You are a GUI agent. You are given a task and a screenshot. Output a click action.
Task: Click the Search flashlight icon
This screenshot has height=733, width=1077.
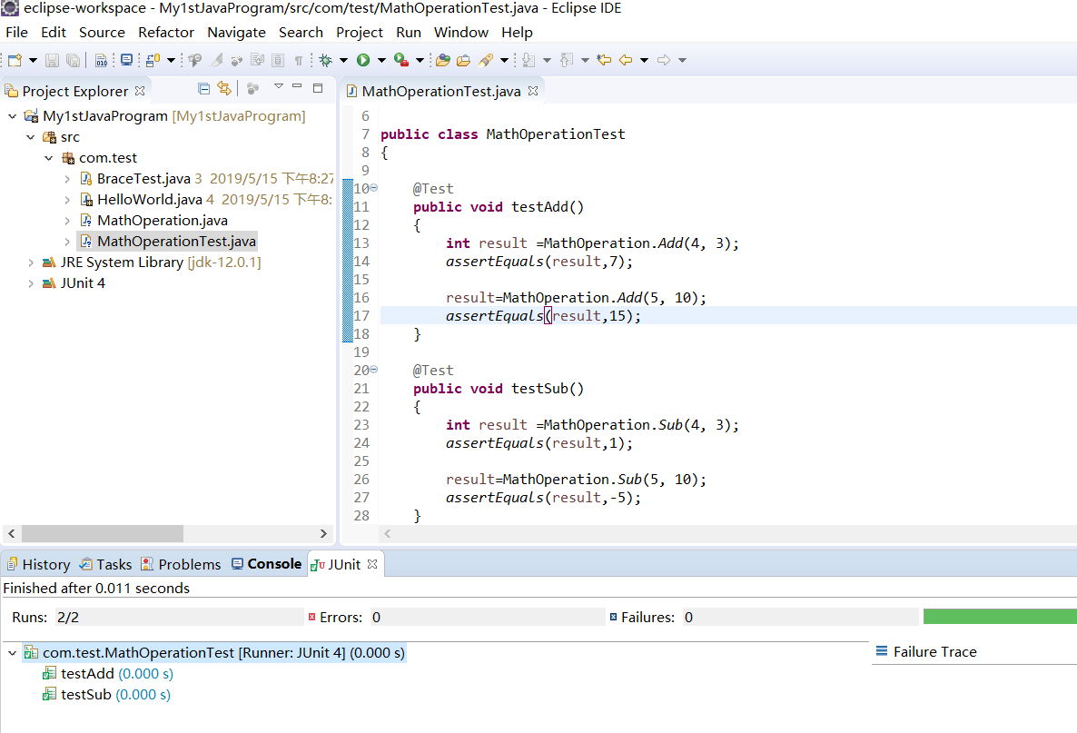pyautogui.click(x=487, y=61)
